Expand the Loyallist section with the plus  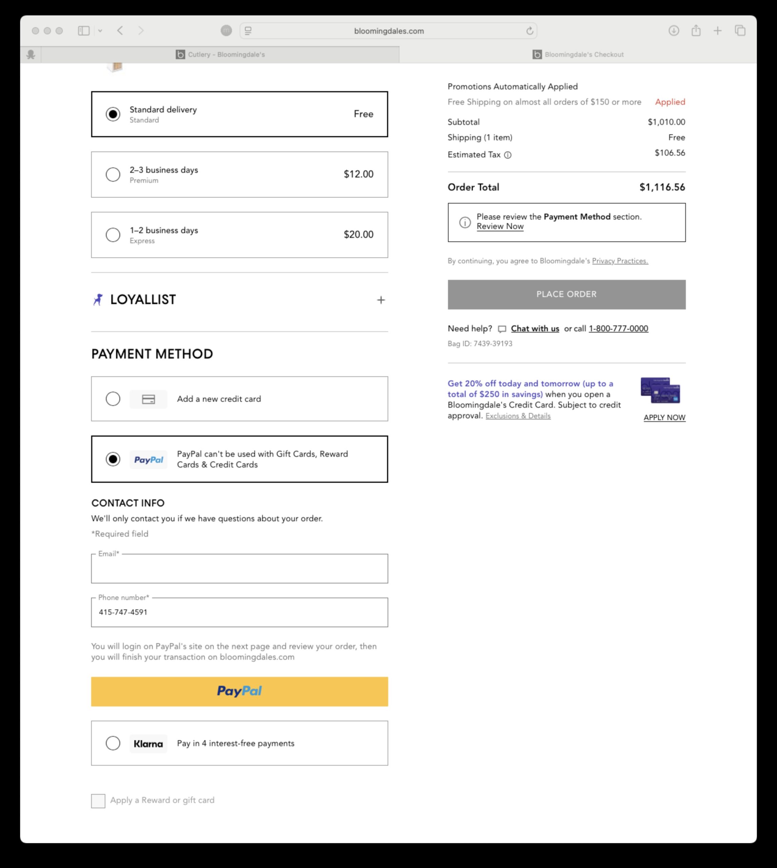coord(381,300)
